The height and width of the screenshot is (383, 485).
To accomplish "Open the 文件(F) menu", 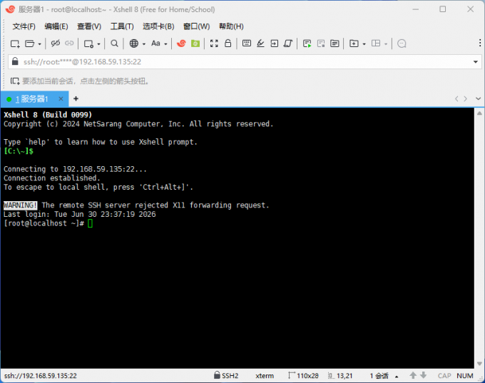I will coord(24,26).
